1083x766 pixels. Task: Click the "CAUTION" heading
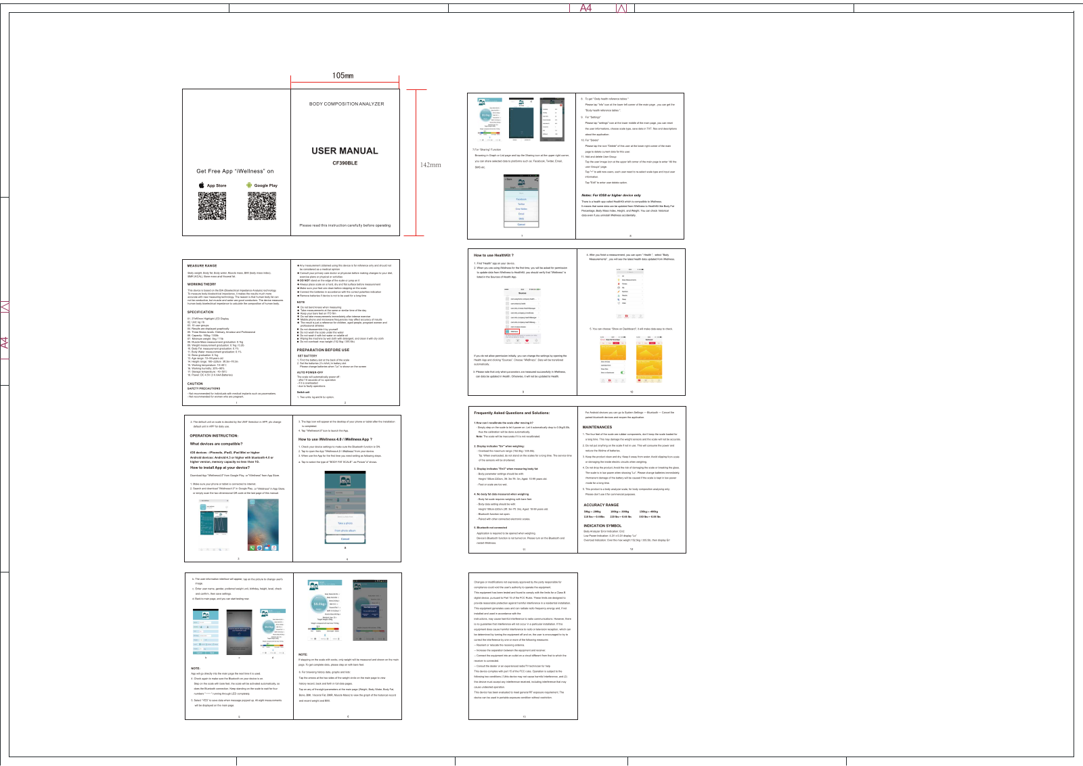(195, 384)
